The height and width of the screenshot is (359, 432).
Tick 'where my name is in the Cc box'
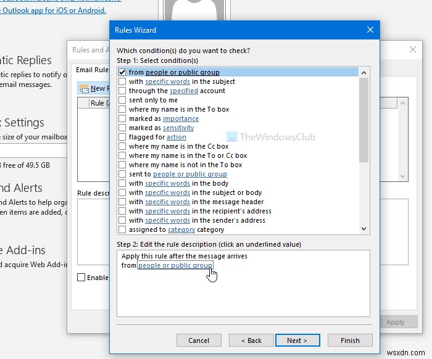(x=122, y=146)
